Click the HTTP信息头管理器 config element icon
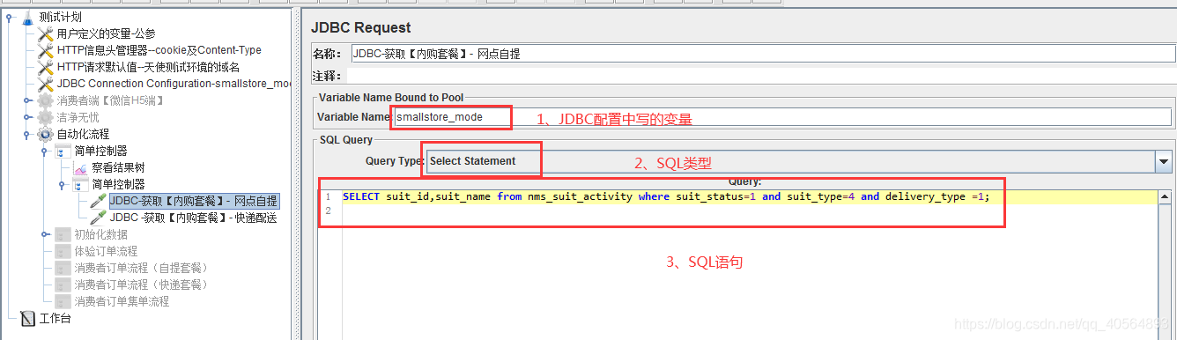1177x340 pixels. (46, 50)
